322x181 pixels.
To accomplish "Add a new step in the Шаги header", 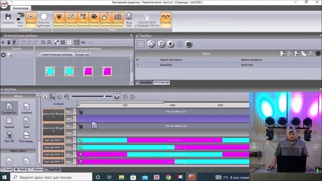I will coord(283,54).
